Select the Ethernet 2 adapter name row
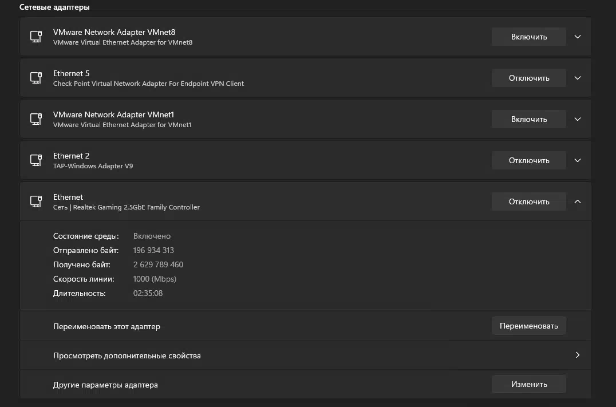 coord(305,160)
